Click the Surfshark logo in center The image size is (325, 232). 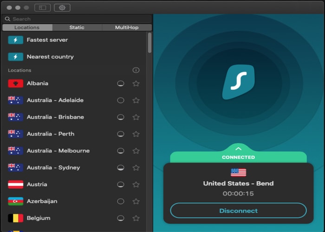[x=238, y=82]
